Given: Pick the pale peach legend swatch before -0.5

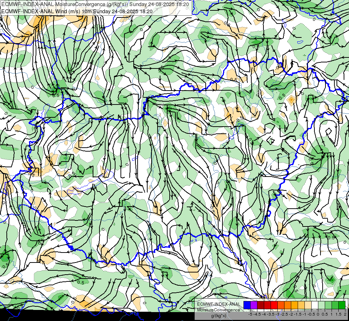Looking at the screenshot, I should (x=308, y=305).
